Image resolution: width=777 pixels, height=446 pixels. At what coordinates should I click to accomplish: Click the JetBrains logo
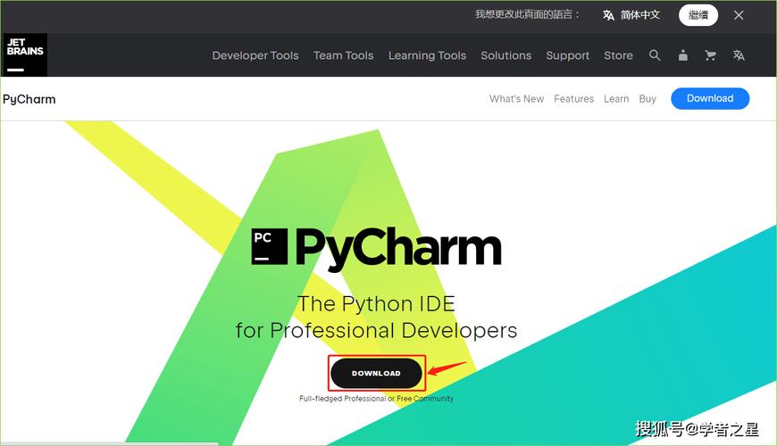pyautogui.click(x=25, y=54)
